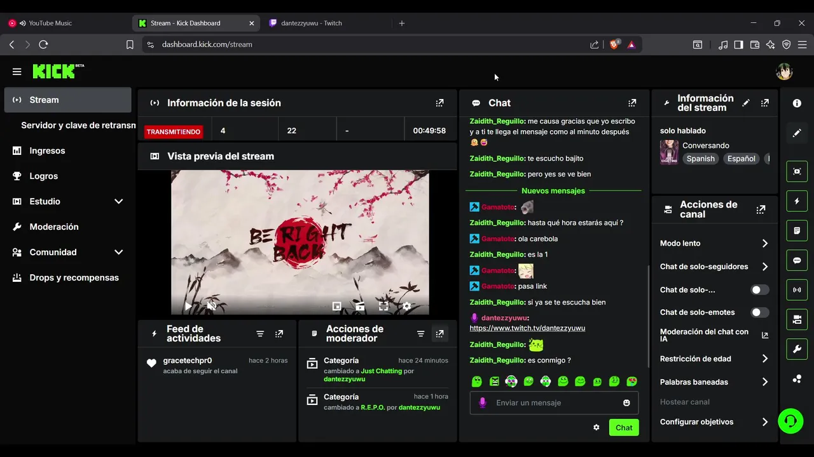The width and height of the screenshot is (814, 457).
Task: Filter the Acciones de moderador list
Action: click(x=420, y=334)
